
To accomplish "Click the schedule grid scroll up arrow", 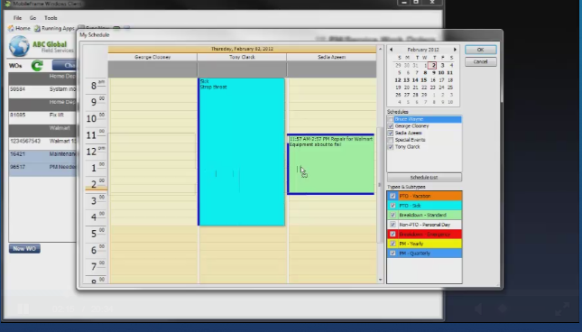I will 380,49.
